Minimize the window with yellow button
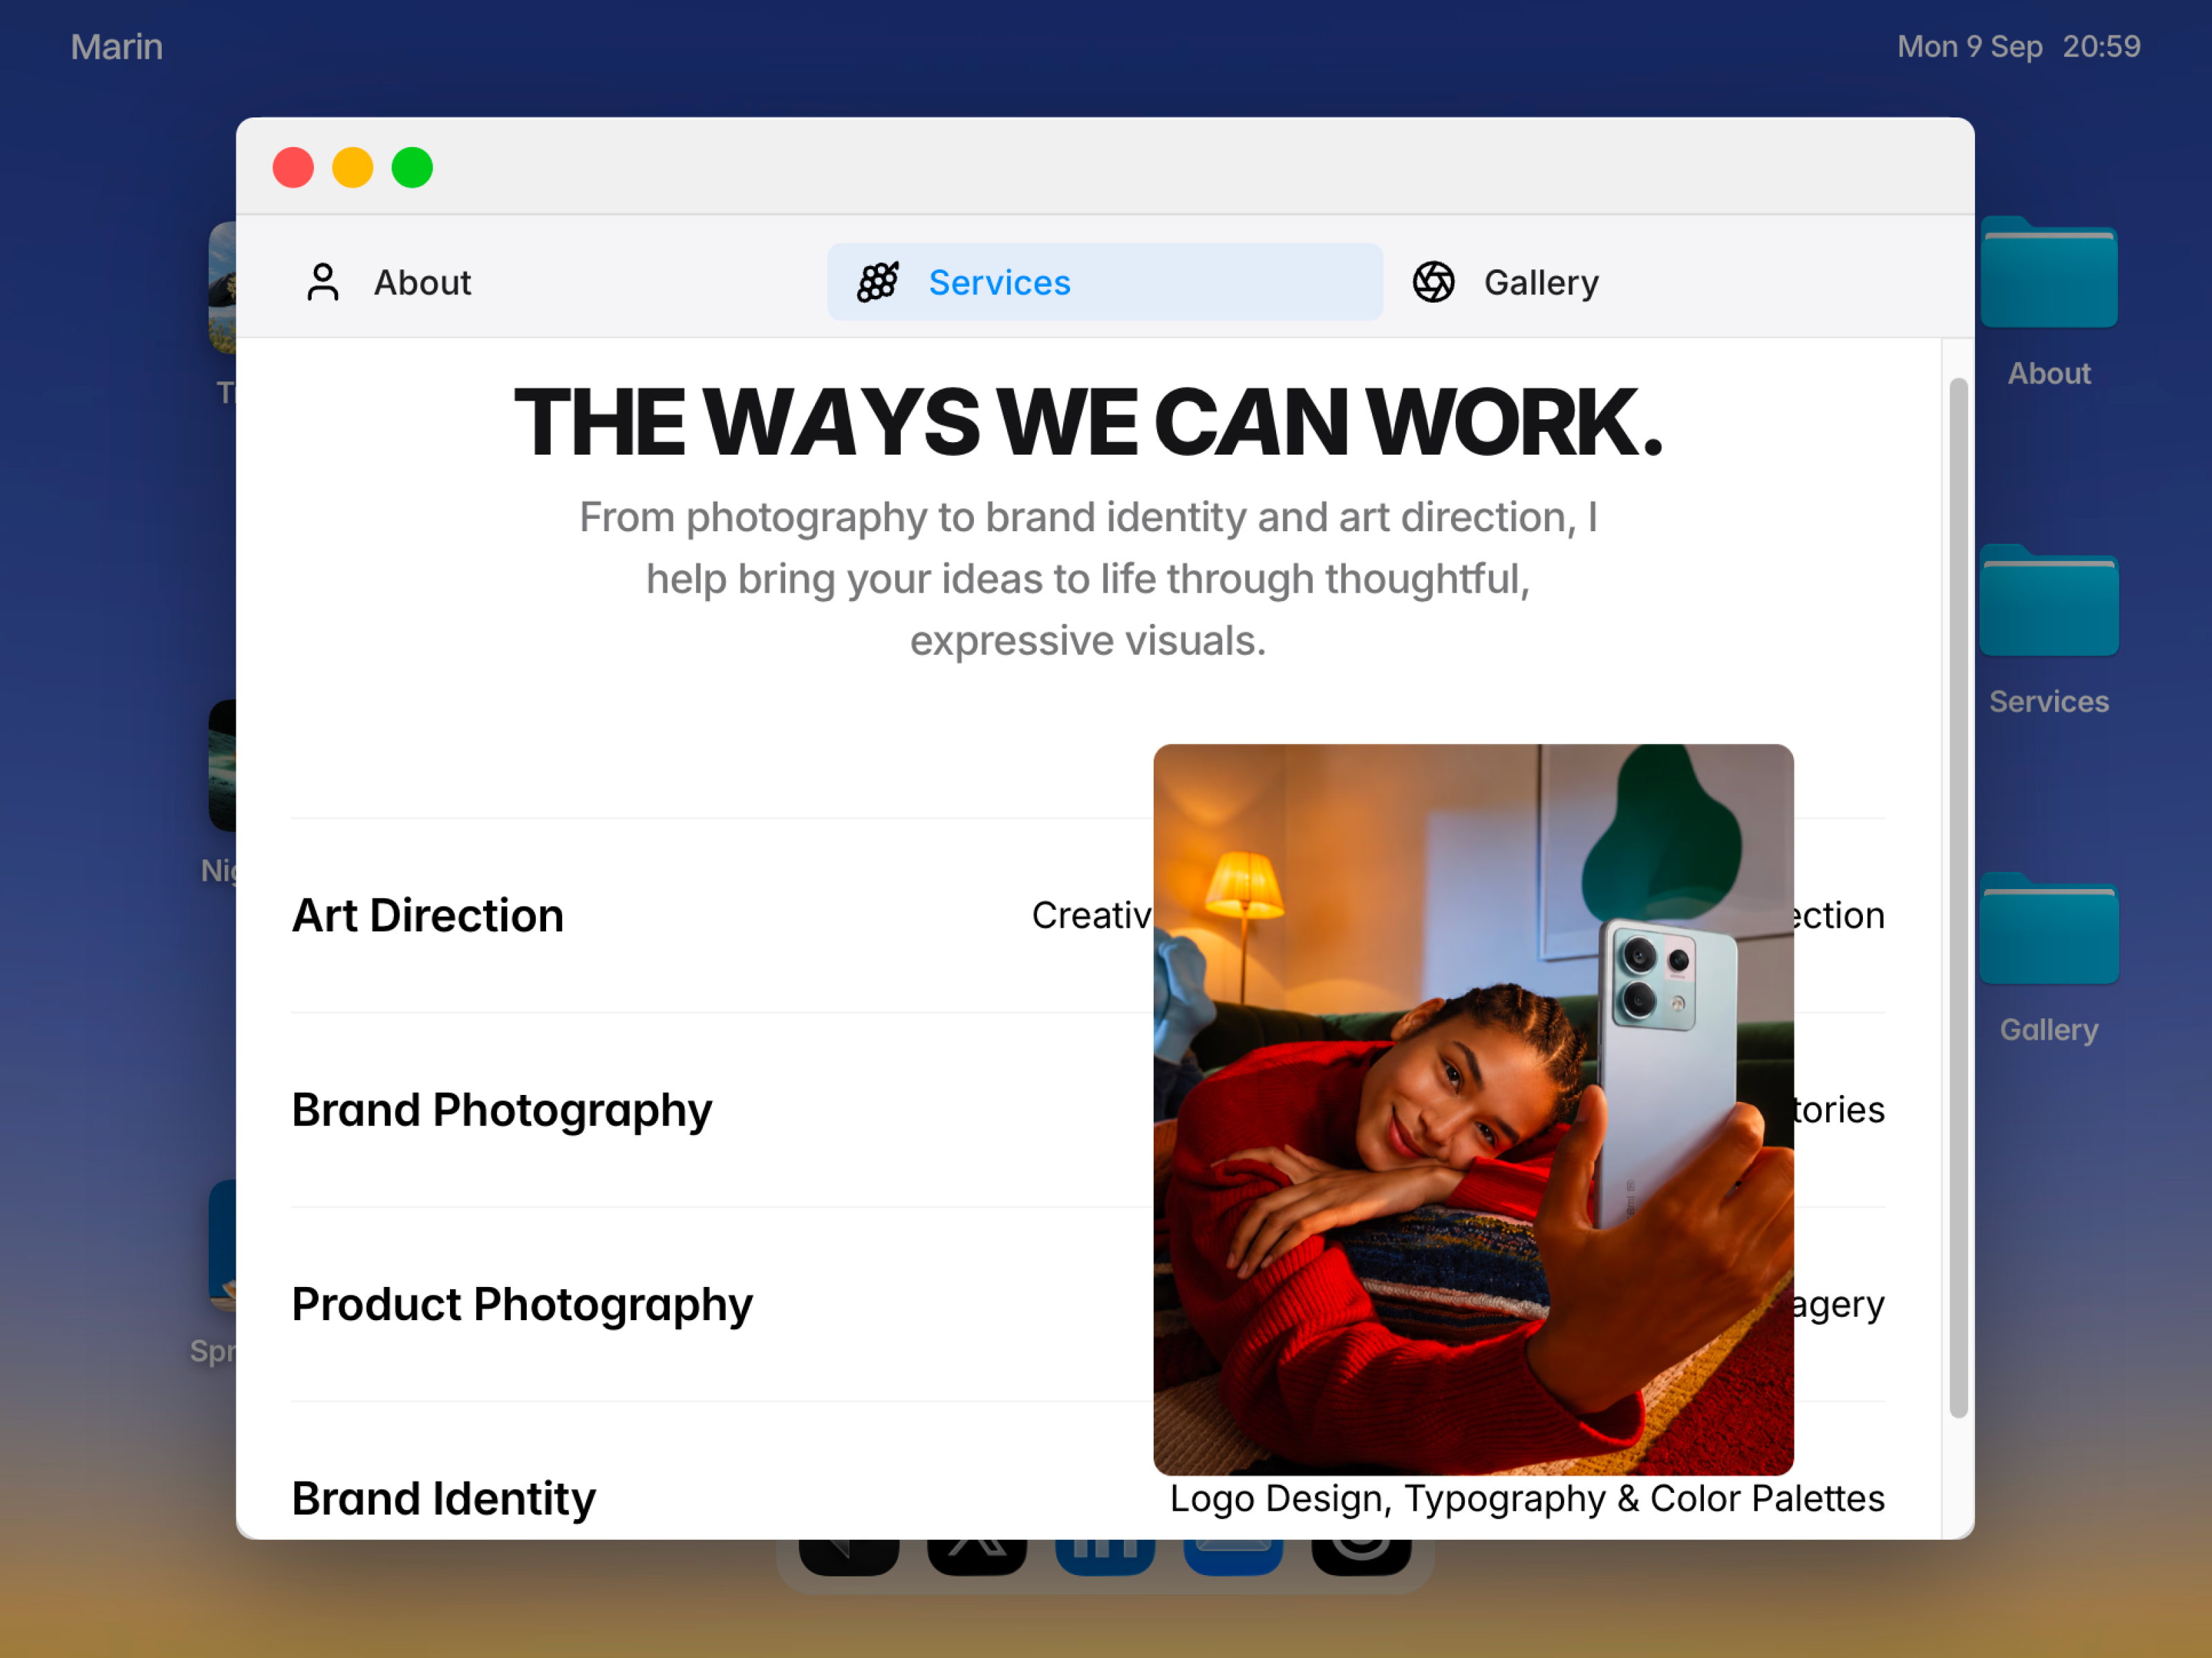2212x1658 pixels. tap(352, 168)
